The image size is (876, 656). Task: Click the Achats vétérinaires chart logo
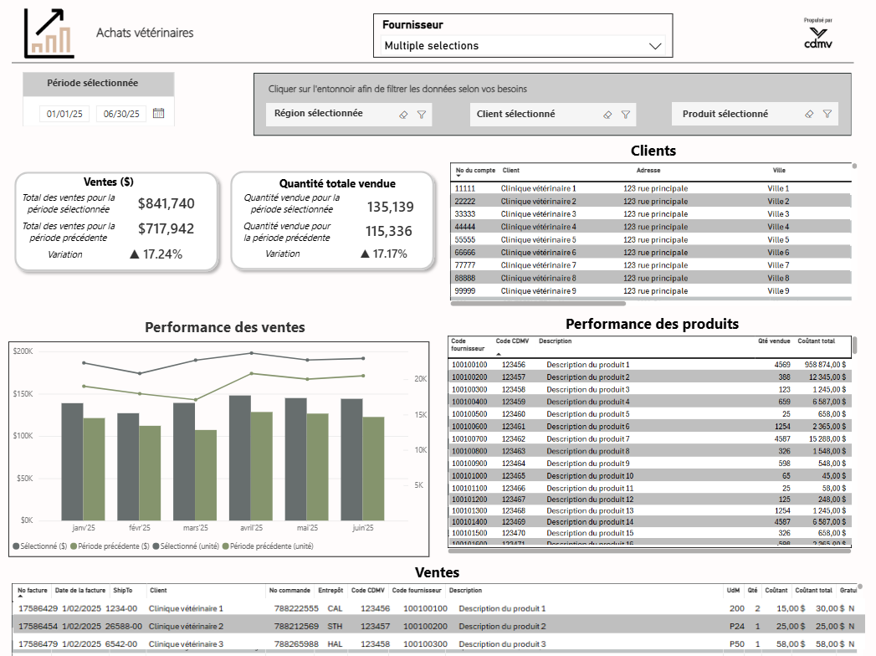49,33
